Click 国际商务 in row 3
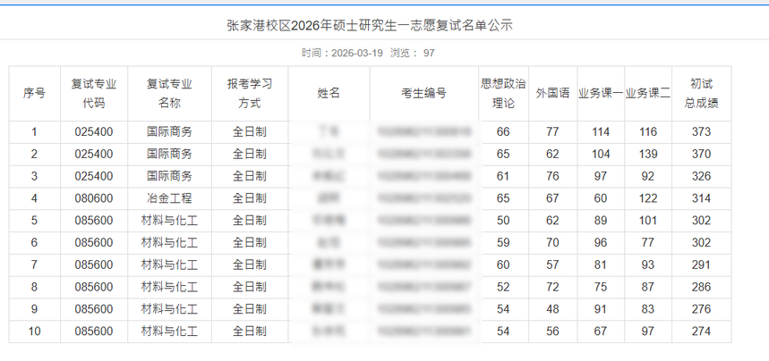769x361 pixels. [x=169, y=176]
